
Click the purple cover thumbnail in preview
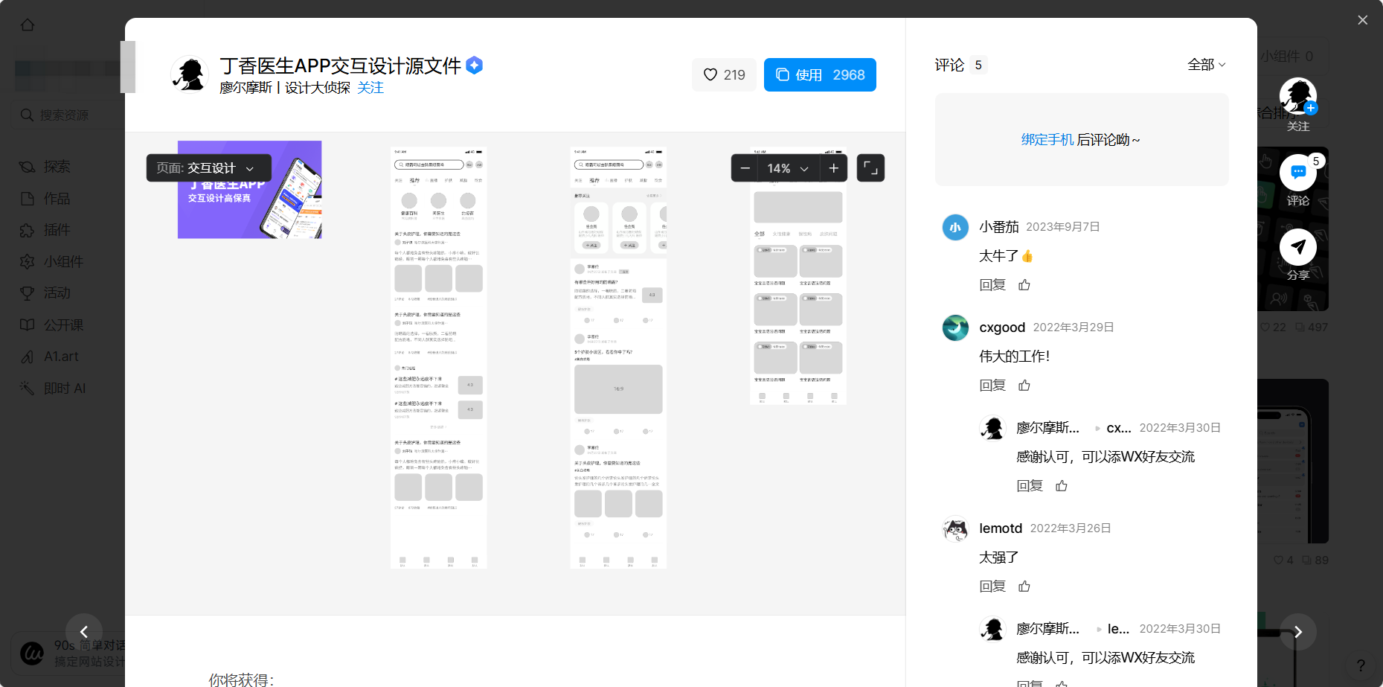249,190
